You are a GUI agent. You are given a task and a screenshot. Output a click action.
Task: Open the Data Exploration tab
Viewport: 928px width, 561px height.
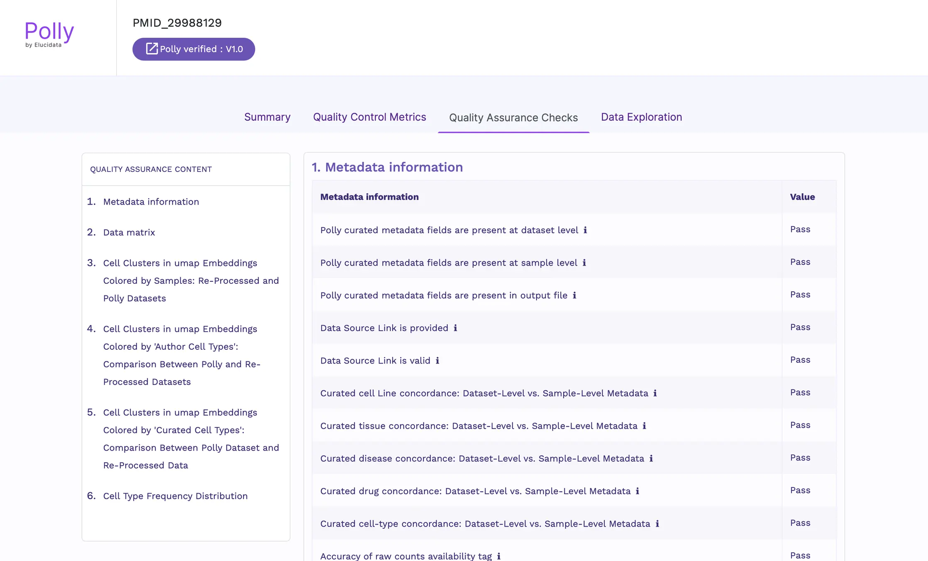(x=641, y=117)
